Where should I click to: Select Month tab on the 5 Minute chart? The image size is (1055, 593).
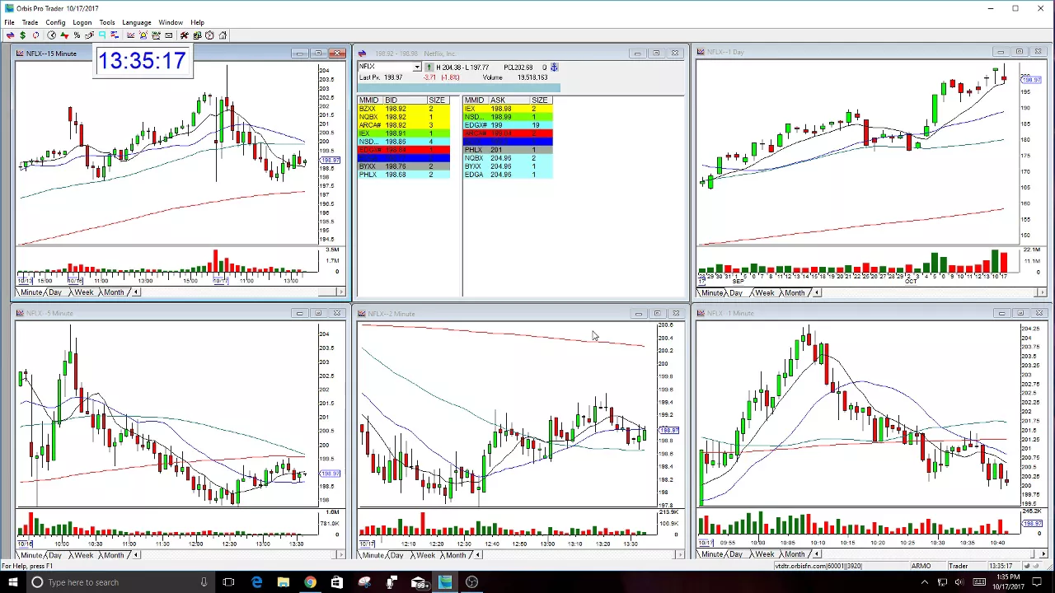114,555
